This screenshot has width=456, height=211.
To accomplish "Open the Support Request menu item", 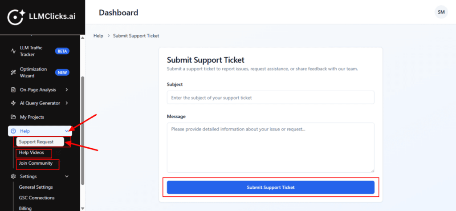I will click(x=37, y=142).
